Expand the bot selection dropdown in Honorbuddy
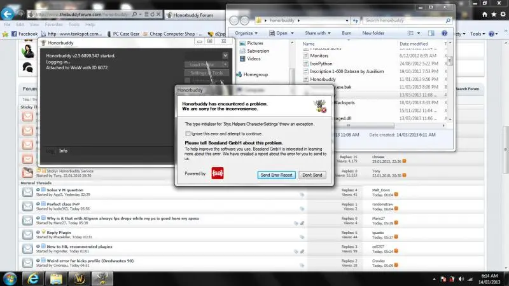The height and width of the screenshot is (286, 509). pos(225,55)
